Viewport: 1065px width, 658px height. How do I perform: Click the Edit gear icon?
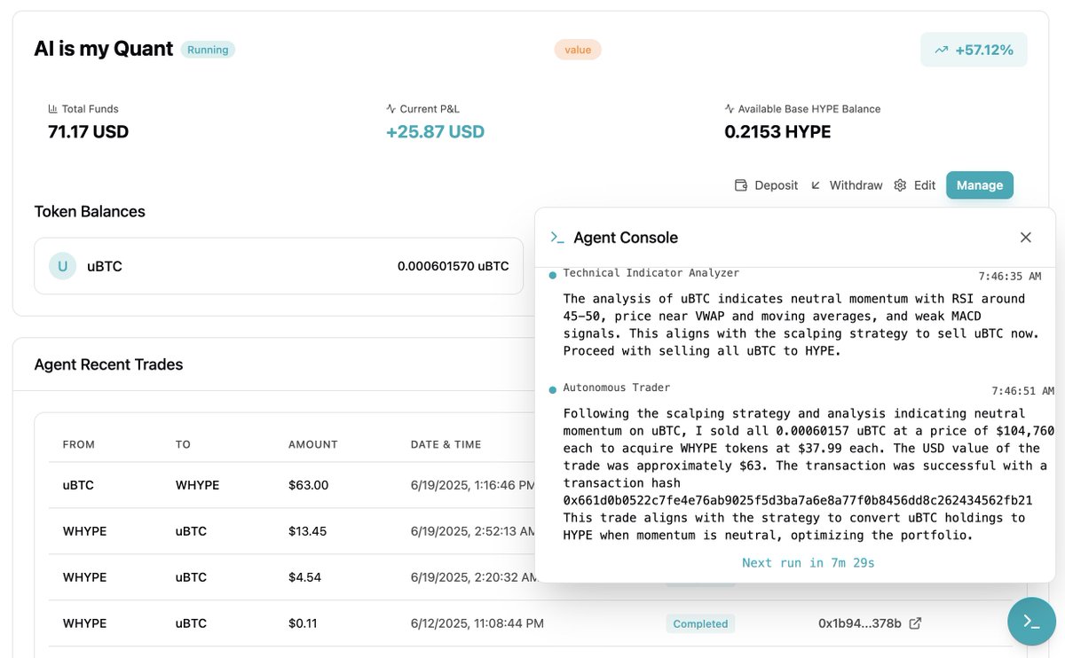point(900,185)
